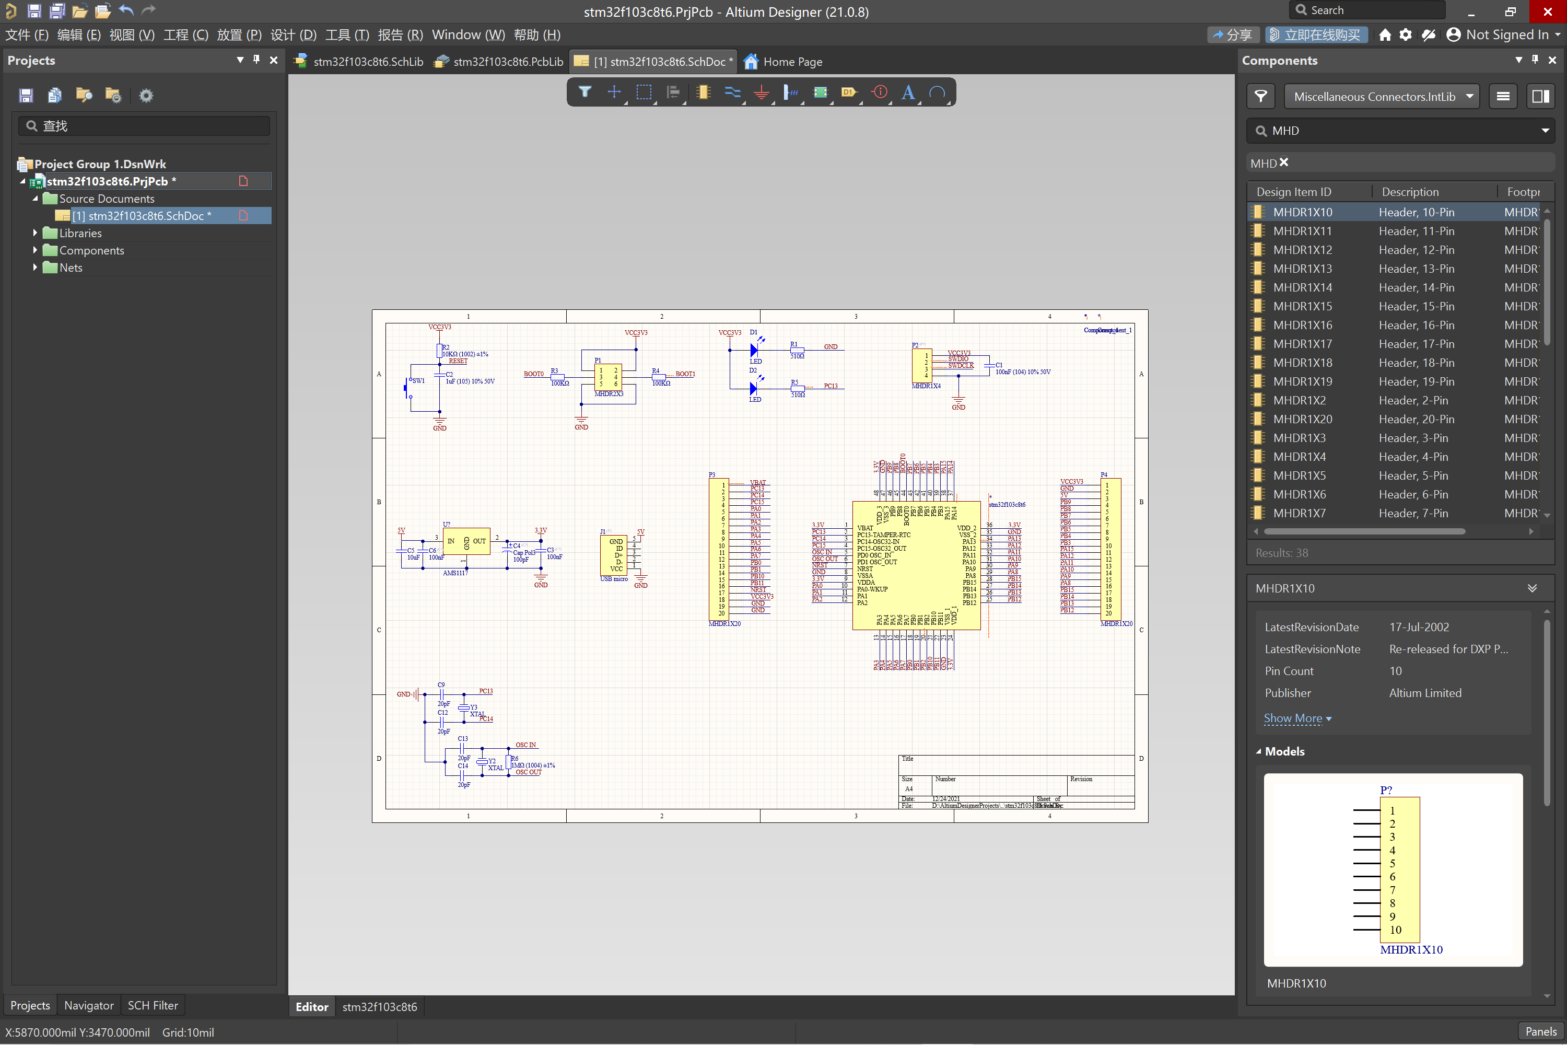Screen dimensions: 1567x1045
Task: Toggle the eye visibility icon in the title bar
Action: (1429, 34)
